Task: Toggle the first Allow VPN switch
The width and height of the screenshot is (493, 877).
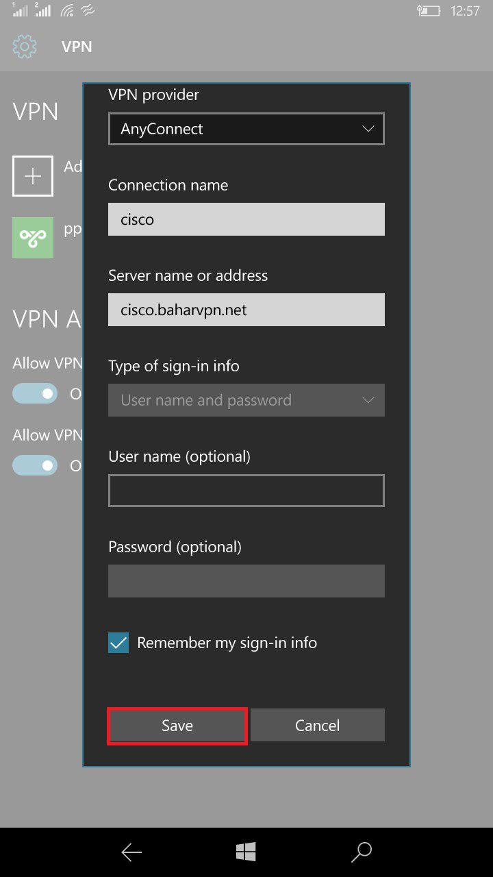Action: [35, 393]
